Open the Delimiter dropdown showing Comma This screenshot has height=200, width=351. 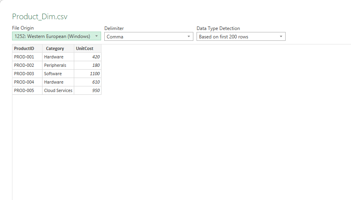149,37
